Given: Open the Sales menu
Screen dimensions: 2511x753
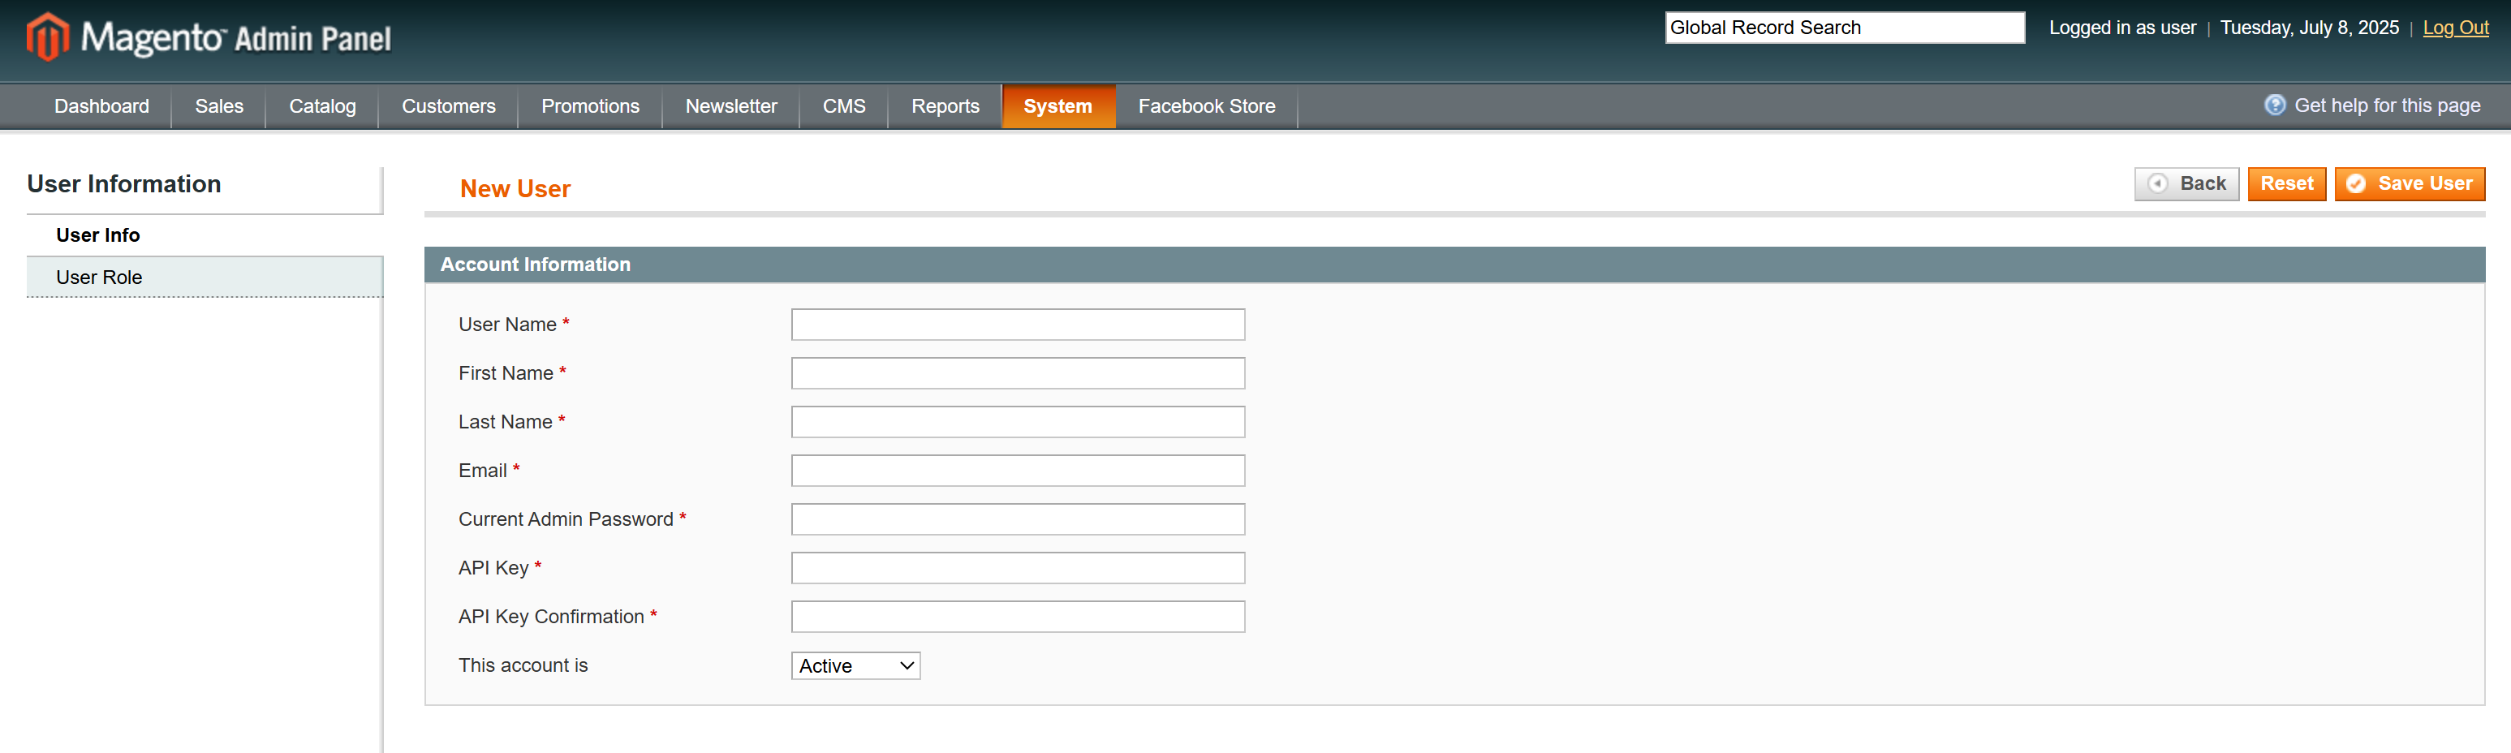Looking at the screenshot, I should click(219, 106).
